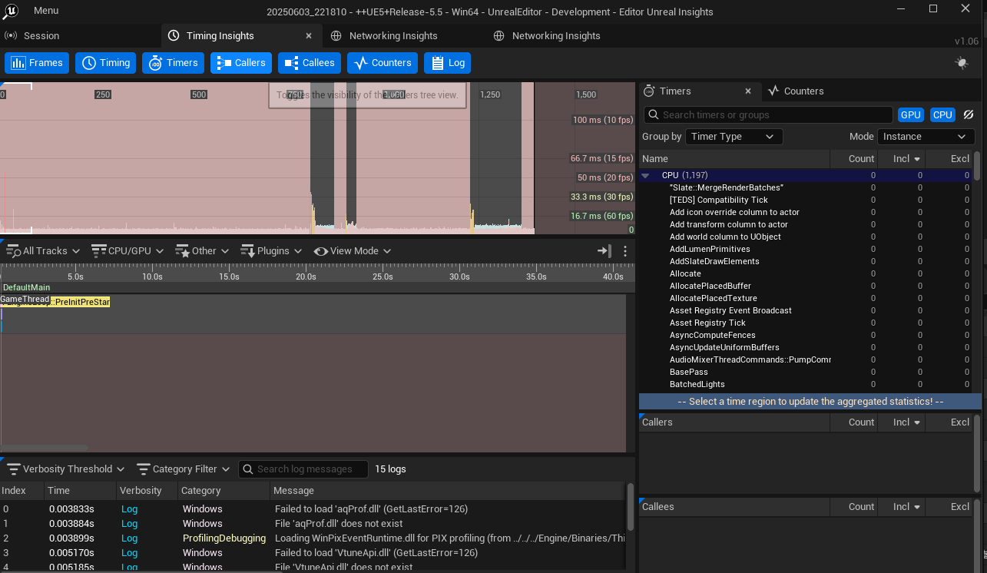
Task: Select the ProfilingDebugging log row
Action: 312,538
